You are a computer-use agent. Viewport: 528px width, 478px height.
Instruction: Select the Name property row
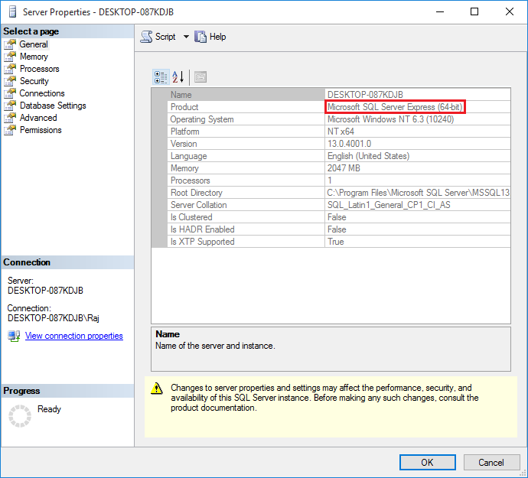click(x=339, y=95)
